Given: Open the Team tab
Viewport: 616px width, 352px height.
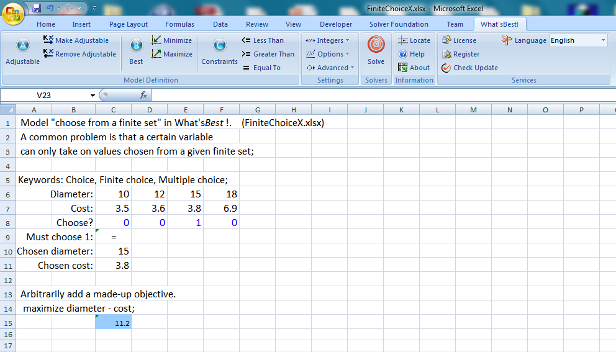Looking at the screenshot, I should pos(455,24).
